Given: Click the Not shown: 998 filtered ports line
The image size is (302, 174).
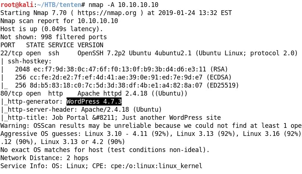Looking at the screenshot, I should [54, 37].
